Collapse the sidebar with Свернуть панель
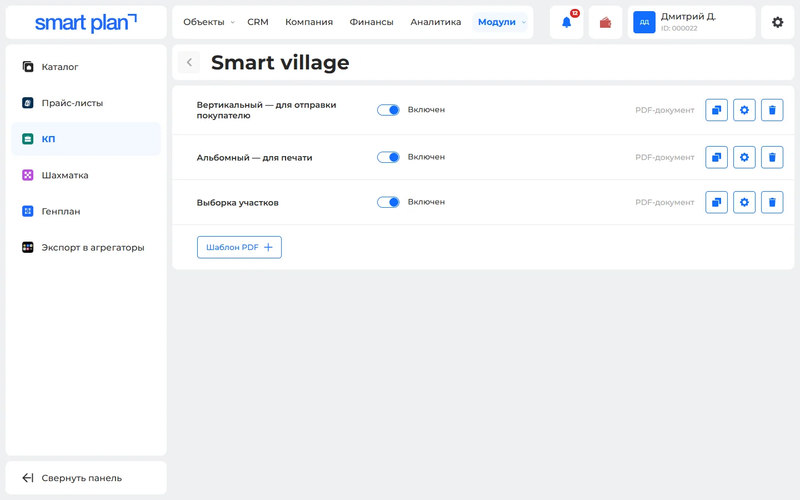The height and width of the screenshot is (500, 800). click(x=86, y=478)
